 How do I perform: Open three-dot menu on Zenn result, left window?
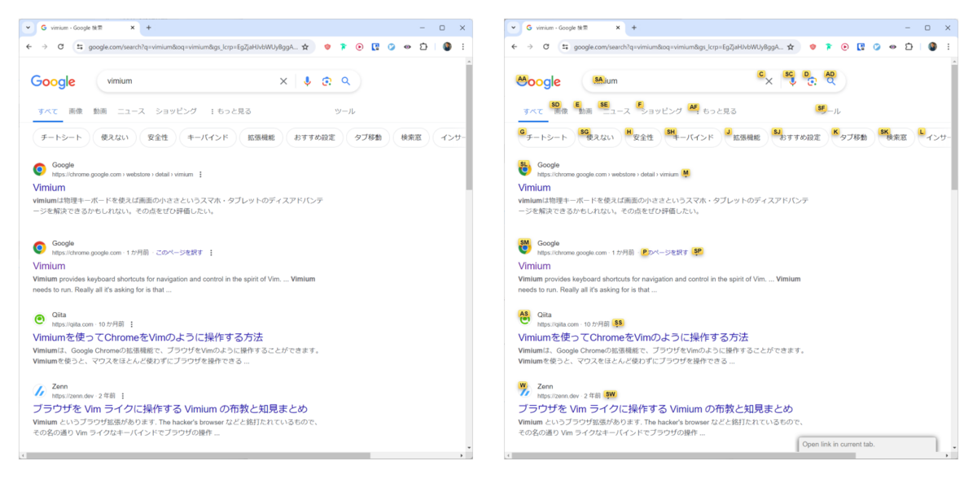coord(123,396)
